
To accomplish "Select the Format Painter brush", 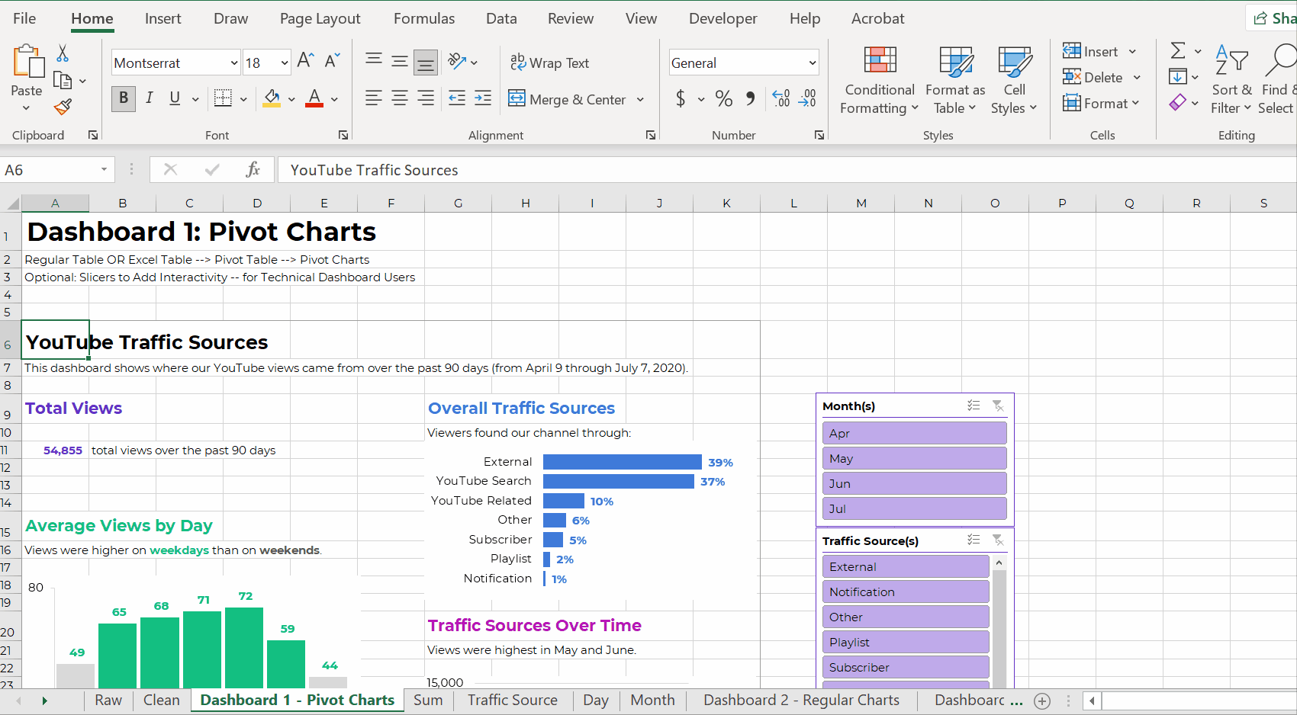I will coord(63,107).
